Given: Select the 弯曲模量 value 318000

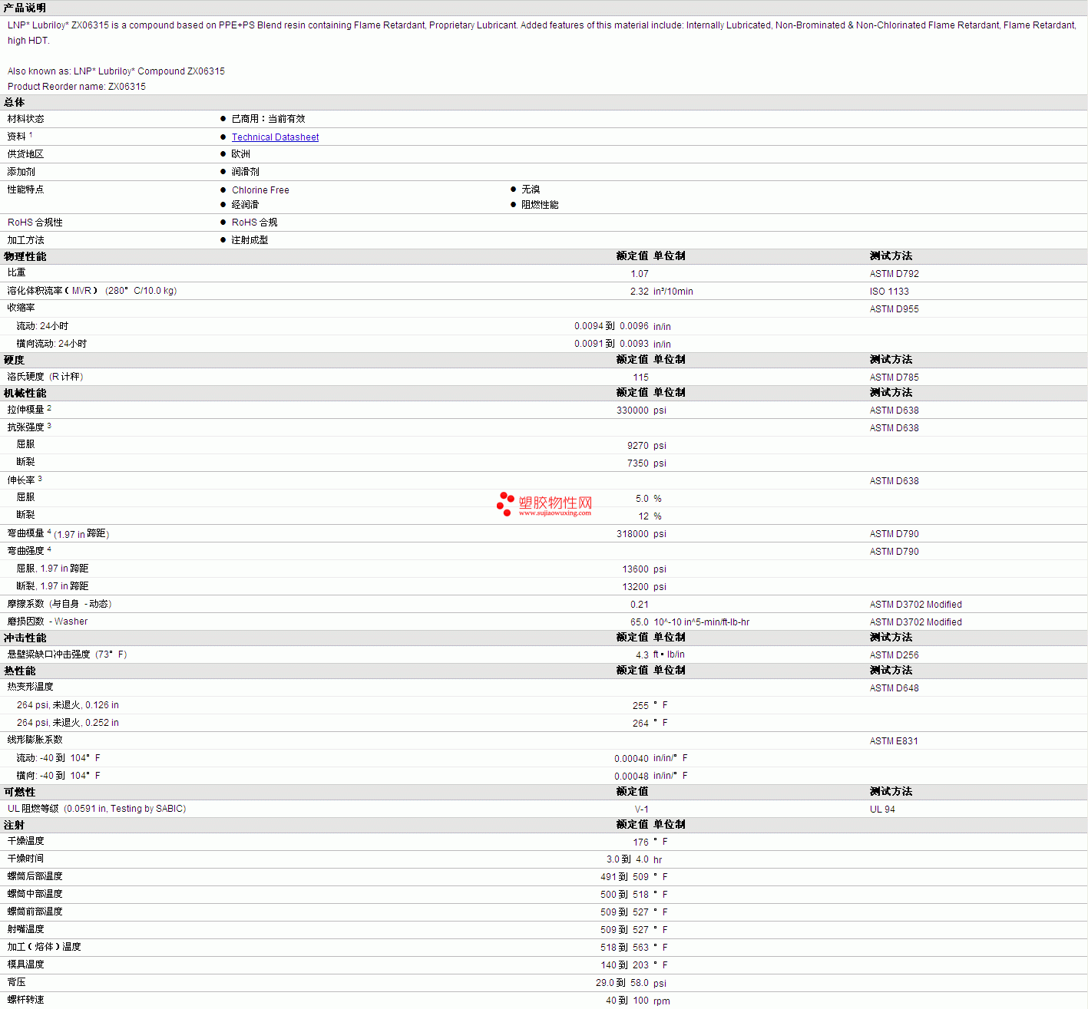Looking at the screenshot, I should [x=633, y=534].
